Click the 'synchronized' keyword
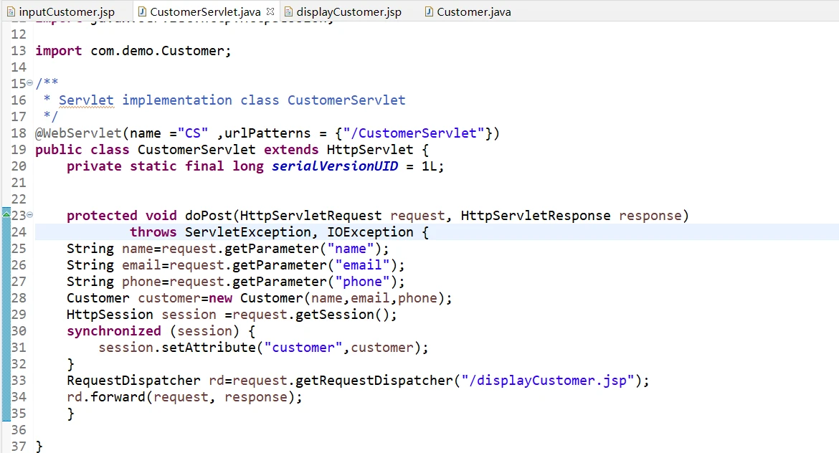 coord(114,331)
